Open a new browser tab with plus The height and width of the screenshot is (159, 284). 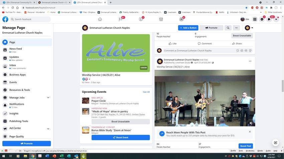[111, 3]
